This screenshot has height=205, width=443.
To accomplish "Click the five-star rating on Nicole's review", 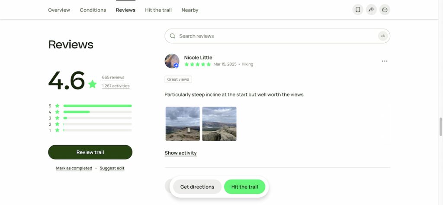I will coord(197,64).
